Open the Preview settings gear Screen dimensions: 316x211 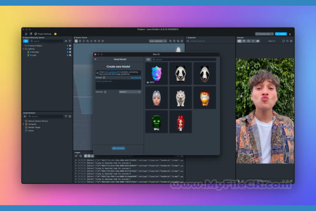click(291, 41)
